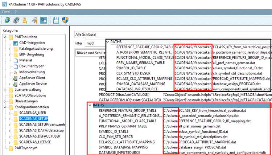Click the globe with green arrows toolbar icon
The image size is (272, 155).
[7, 20]
